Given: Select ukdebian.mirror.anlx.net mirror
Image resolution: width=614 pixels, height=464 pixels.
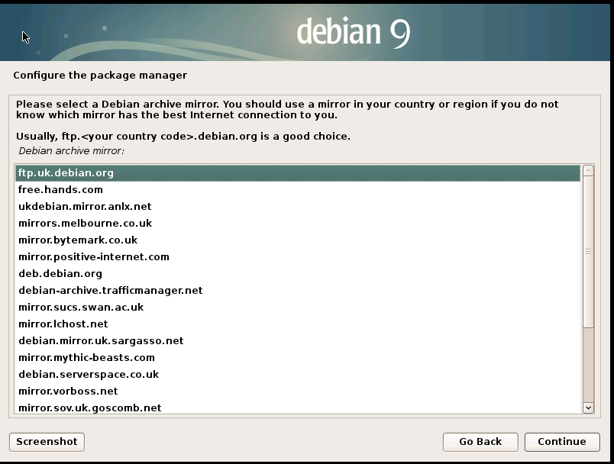Looking at the screenshot, I should click(298, 207).
